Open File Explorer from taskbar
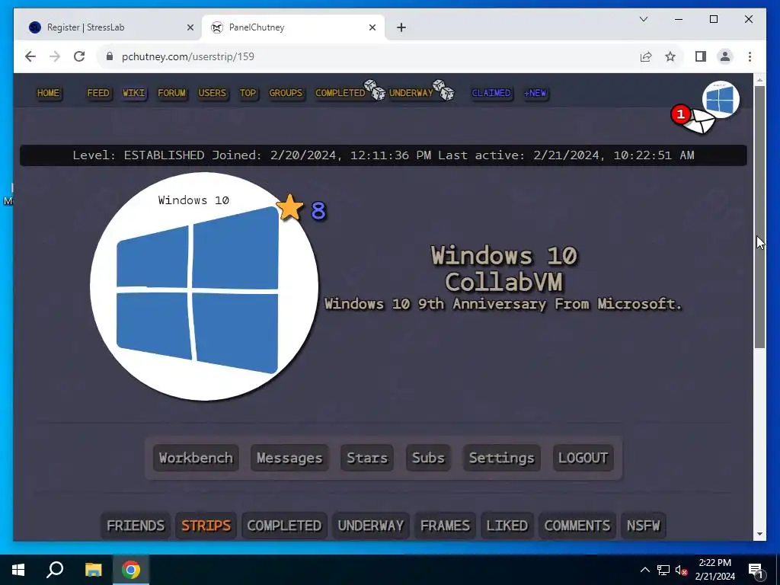This screenshot has height=585, width=780. pos(93,570)
